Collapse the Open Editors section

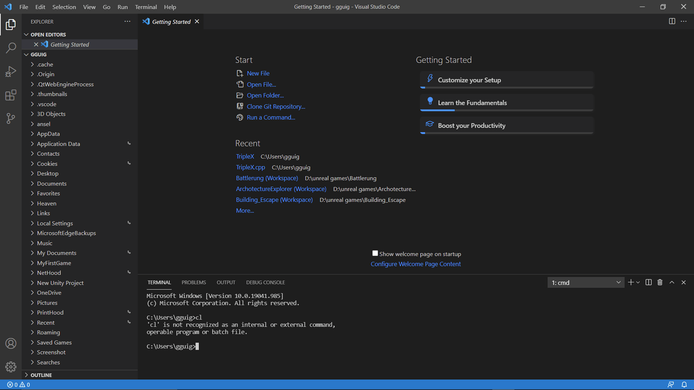[x=26, y=35]
